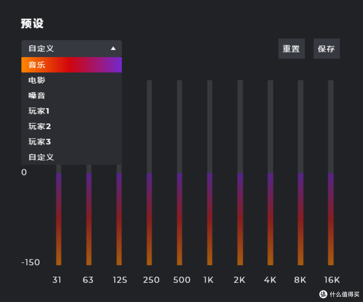Click the 重置 reset button
Viewport: 363px width, 302px height.
pyautogui.click(x=291, y=48)
